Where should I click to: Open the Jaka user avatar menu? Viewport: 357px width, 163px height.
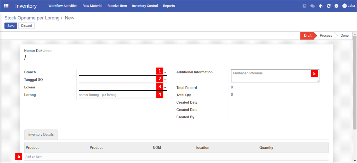[348, 5]
